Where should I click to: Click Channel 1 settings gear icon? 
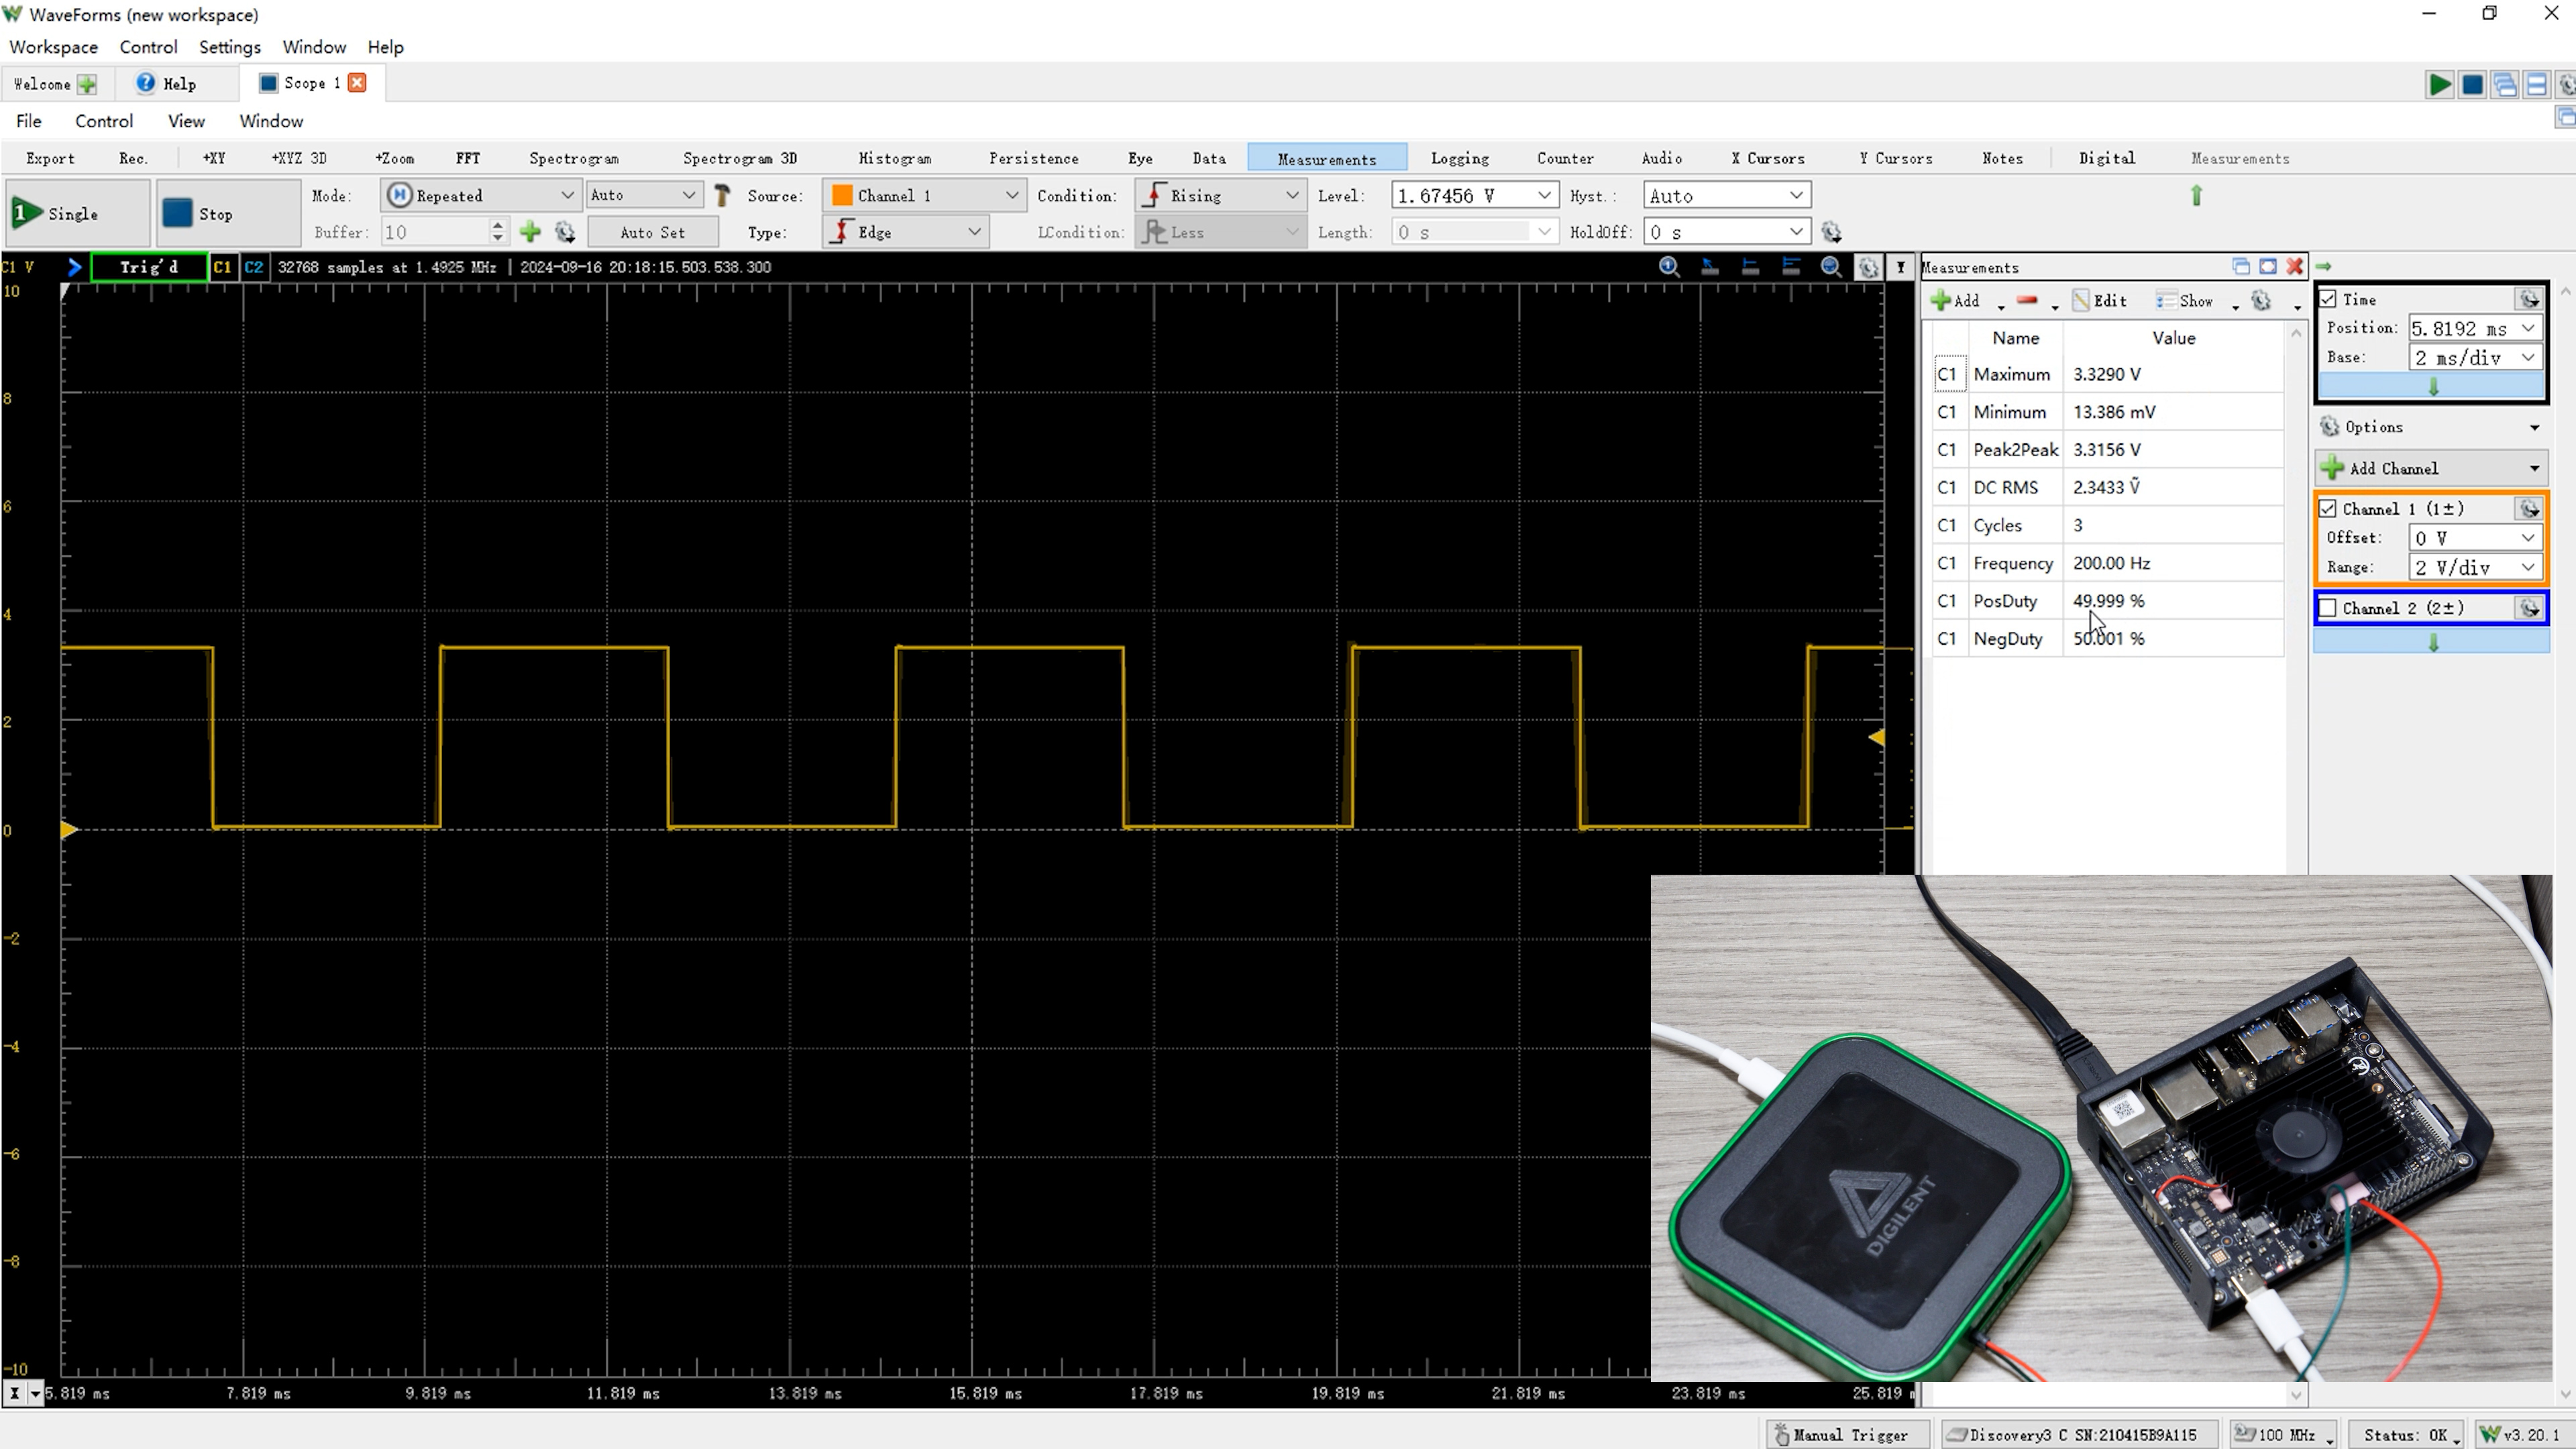tap(2529, 509)
